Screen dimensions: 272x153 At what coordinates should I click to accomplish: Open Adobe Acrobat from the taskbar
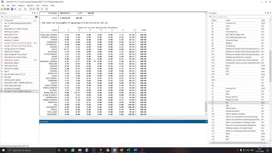142,150
